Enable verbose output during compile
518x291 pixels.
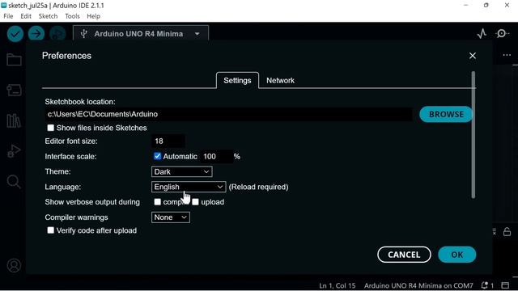click(157, 201)
